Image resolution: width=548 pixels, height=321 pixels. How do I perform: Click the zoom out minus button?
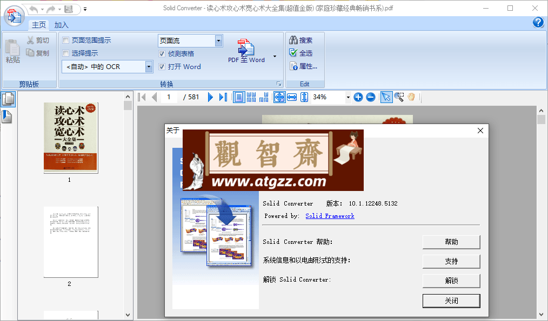[371, 97]
